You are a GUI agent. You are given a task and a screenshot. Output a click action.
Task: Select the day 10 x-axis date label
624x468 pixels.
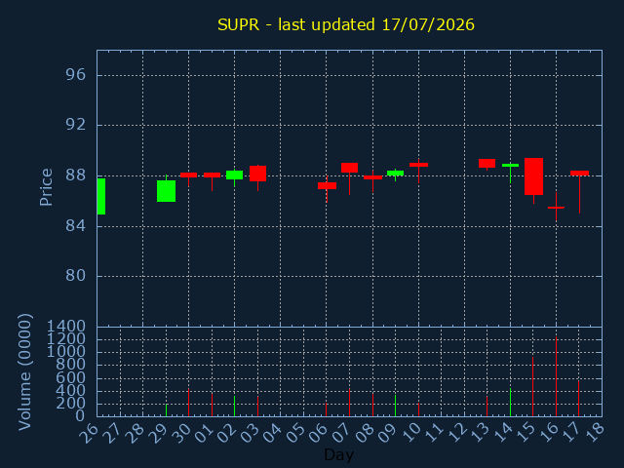(412, 432)
